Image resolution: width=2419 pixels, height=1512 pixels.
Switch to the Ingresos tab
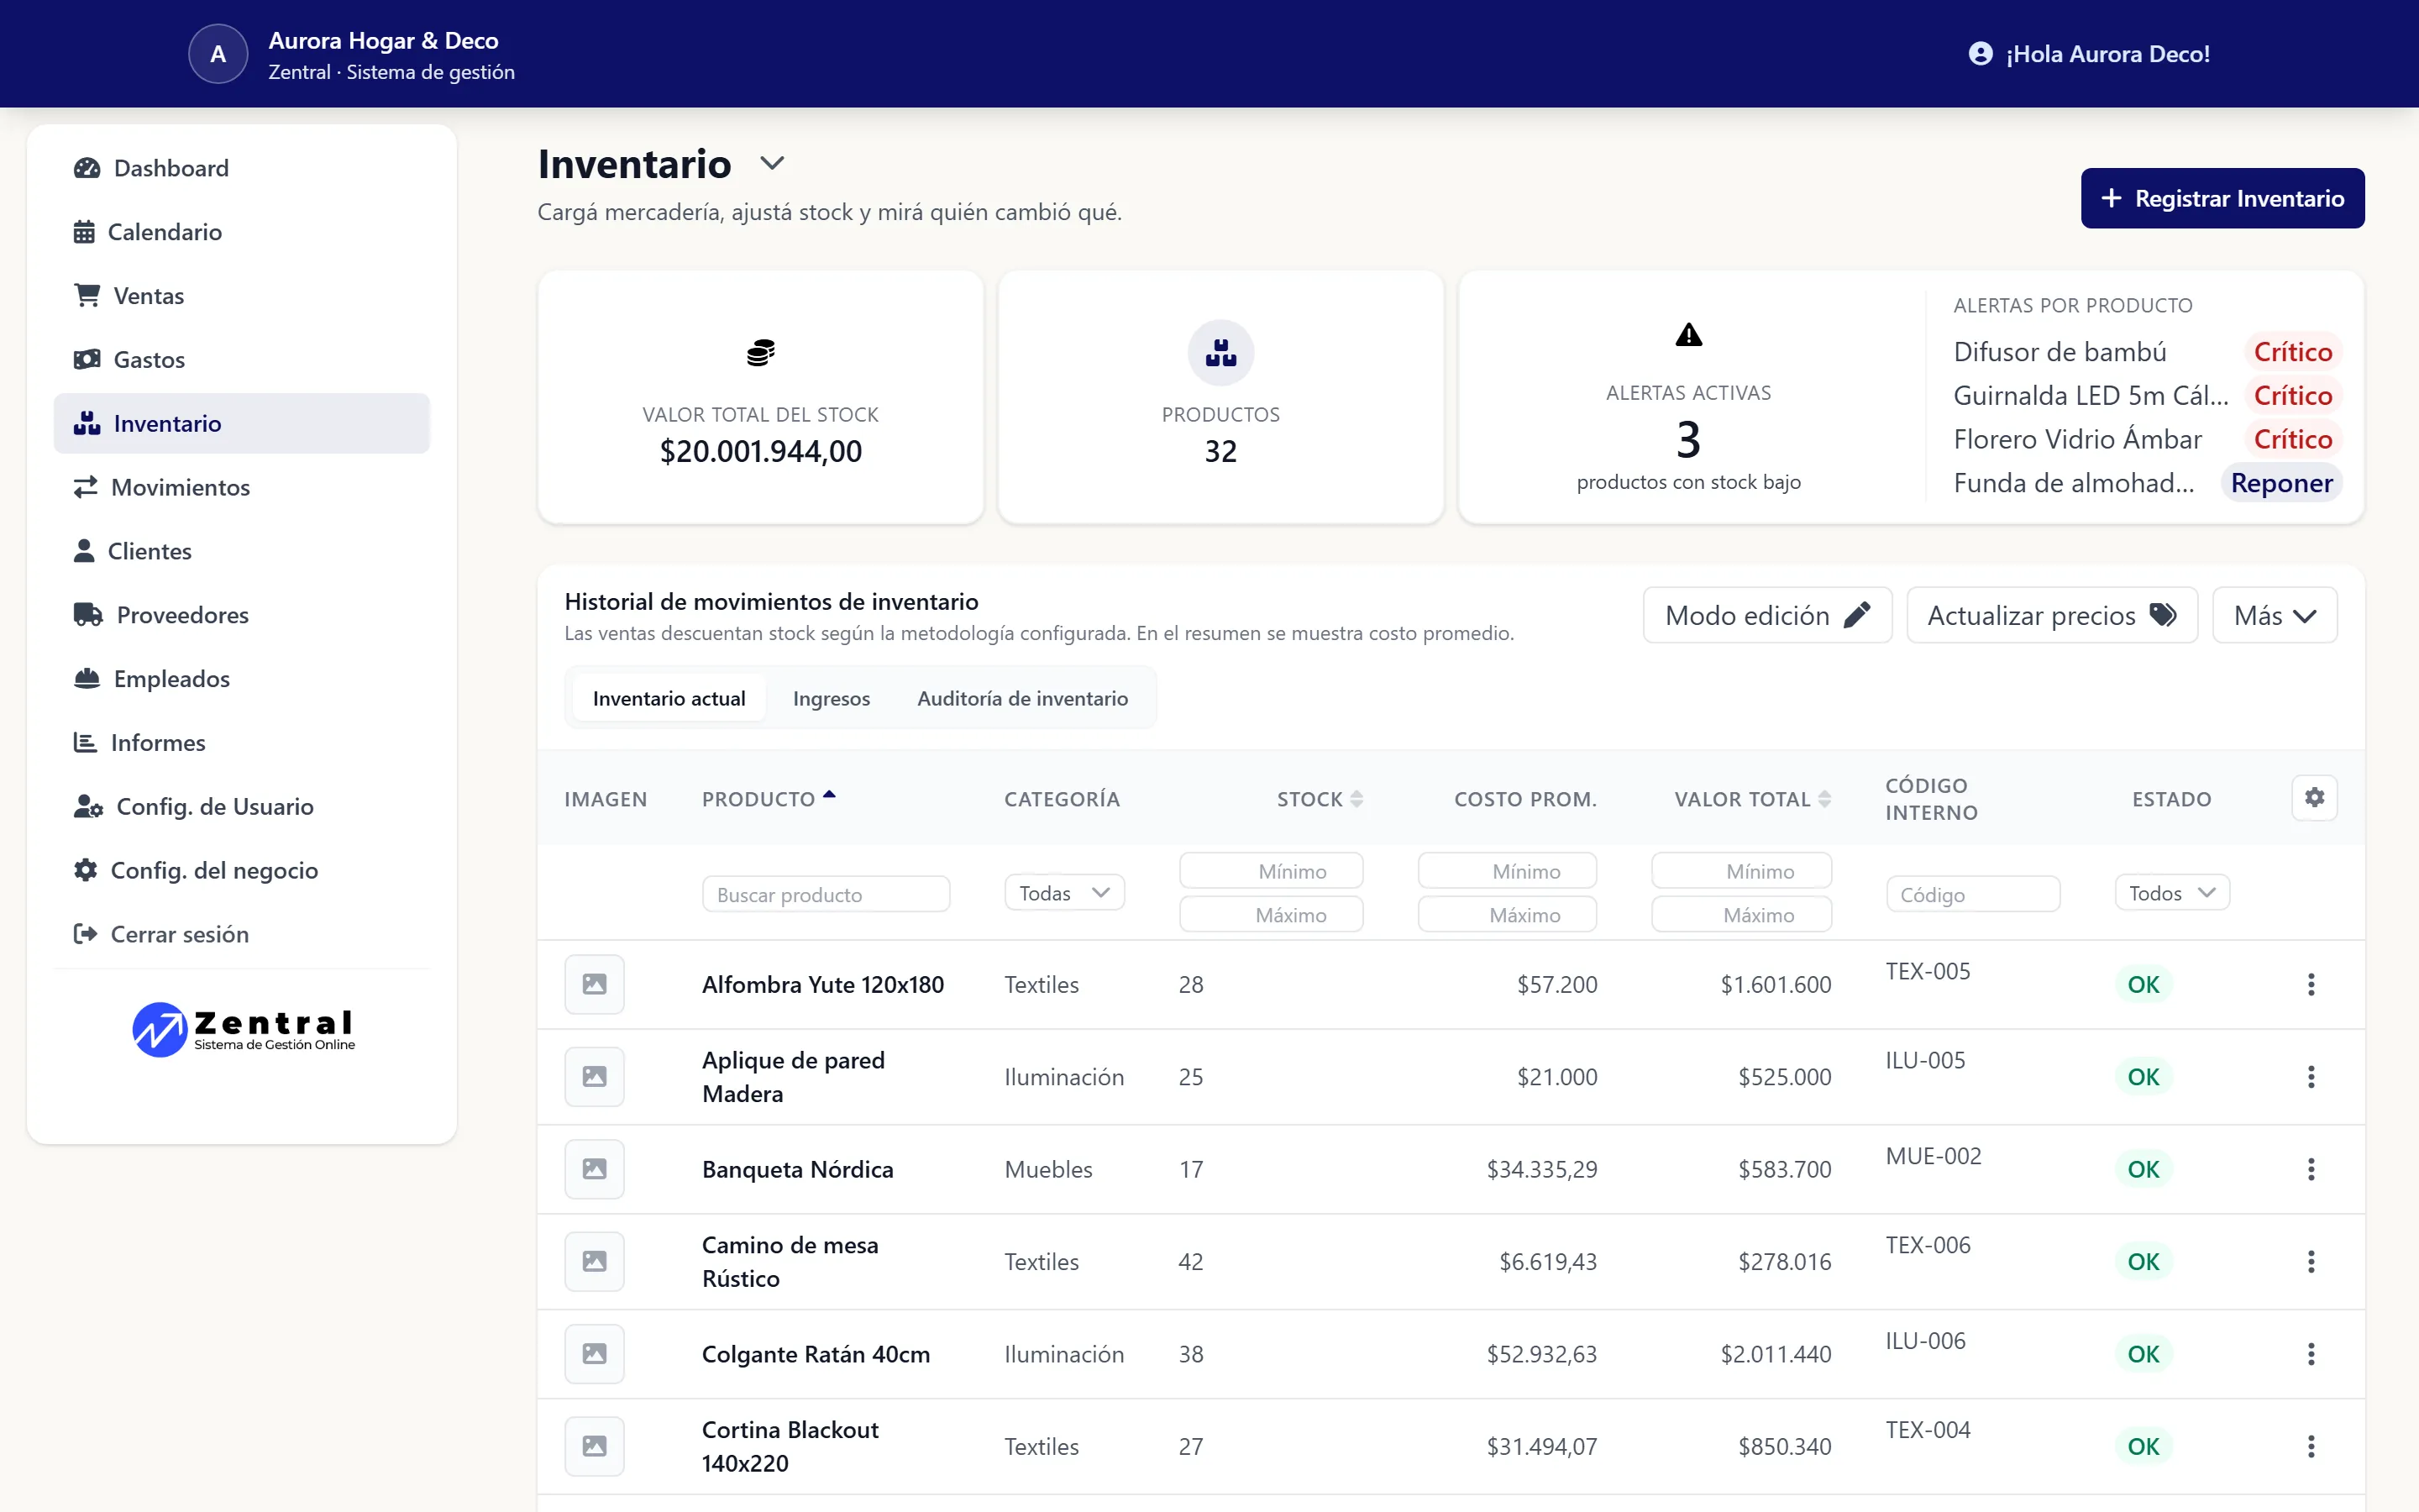831,698
